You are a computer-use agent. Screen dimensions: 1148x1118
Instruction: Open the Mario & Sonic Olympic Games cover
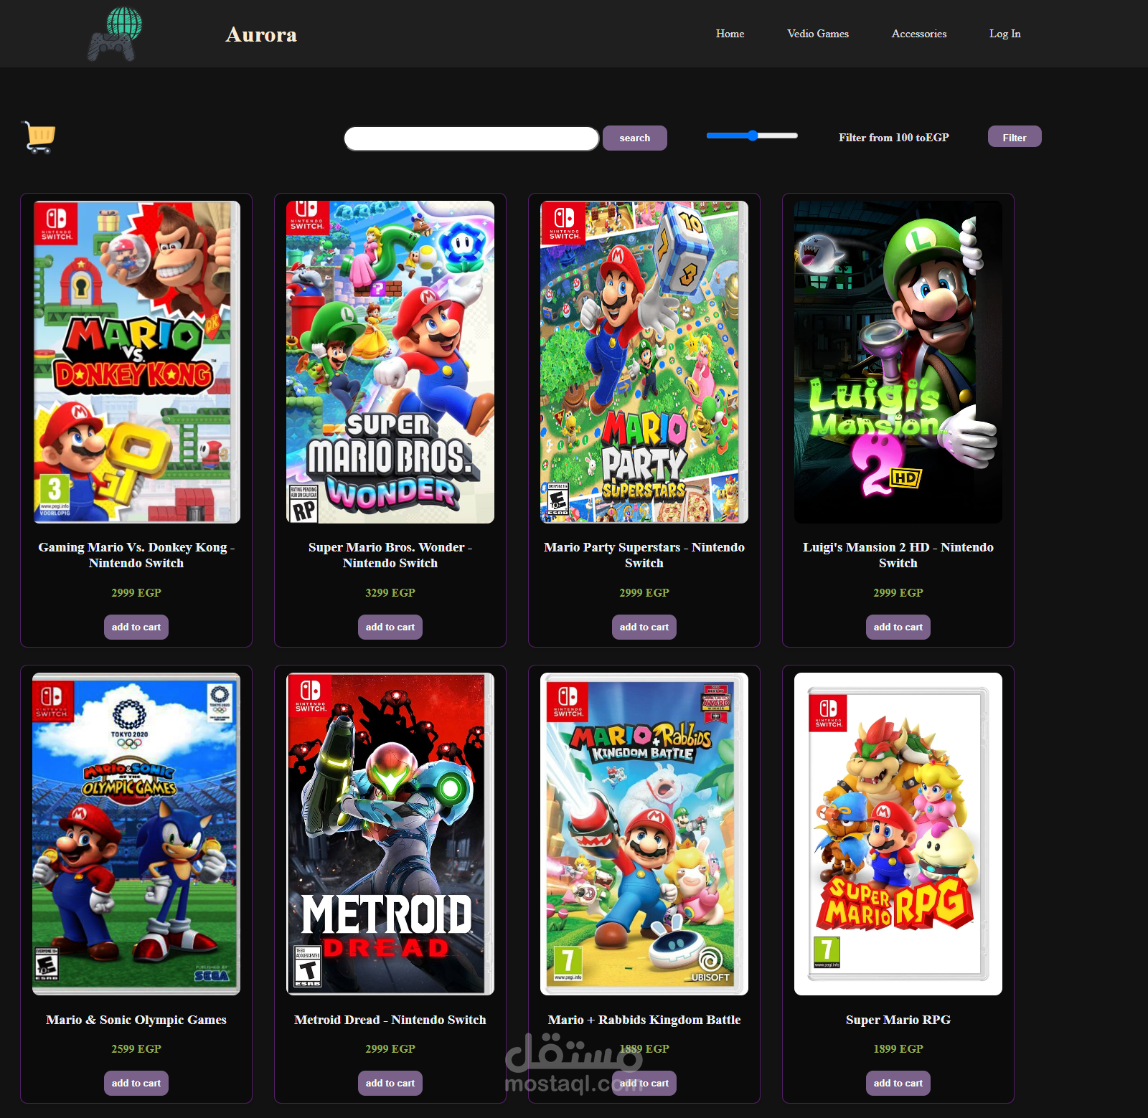click(136, 834)
